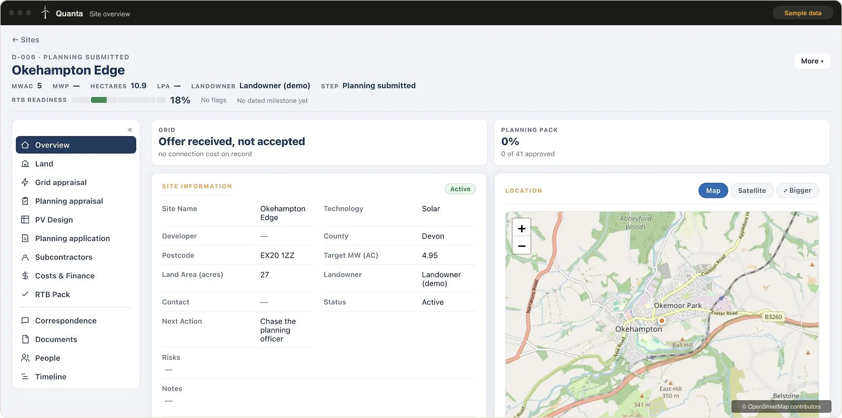842x418 pixels.
Task: Click the postcode value EX20 1ZZ
Action: 277,256
